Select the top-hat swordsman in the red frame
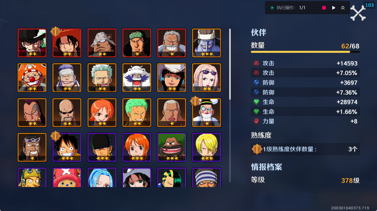Image resolution: width=377 pixels, height=211 pixels. [x=32, y=43]
